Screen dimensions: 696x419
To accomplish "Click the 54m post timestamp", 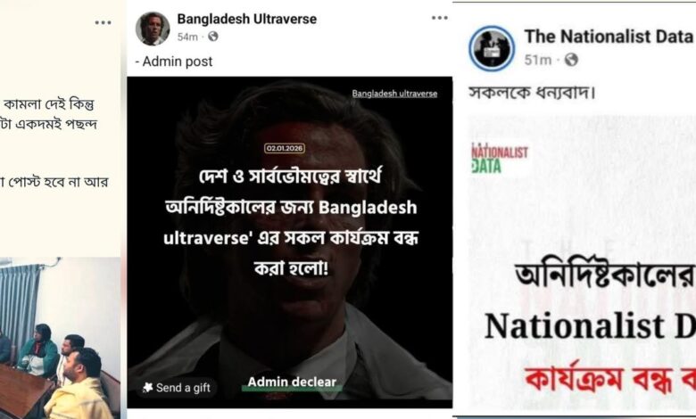I will coord(187,37).
